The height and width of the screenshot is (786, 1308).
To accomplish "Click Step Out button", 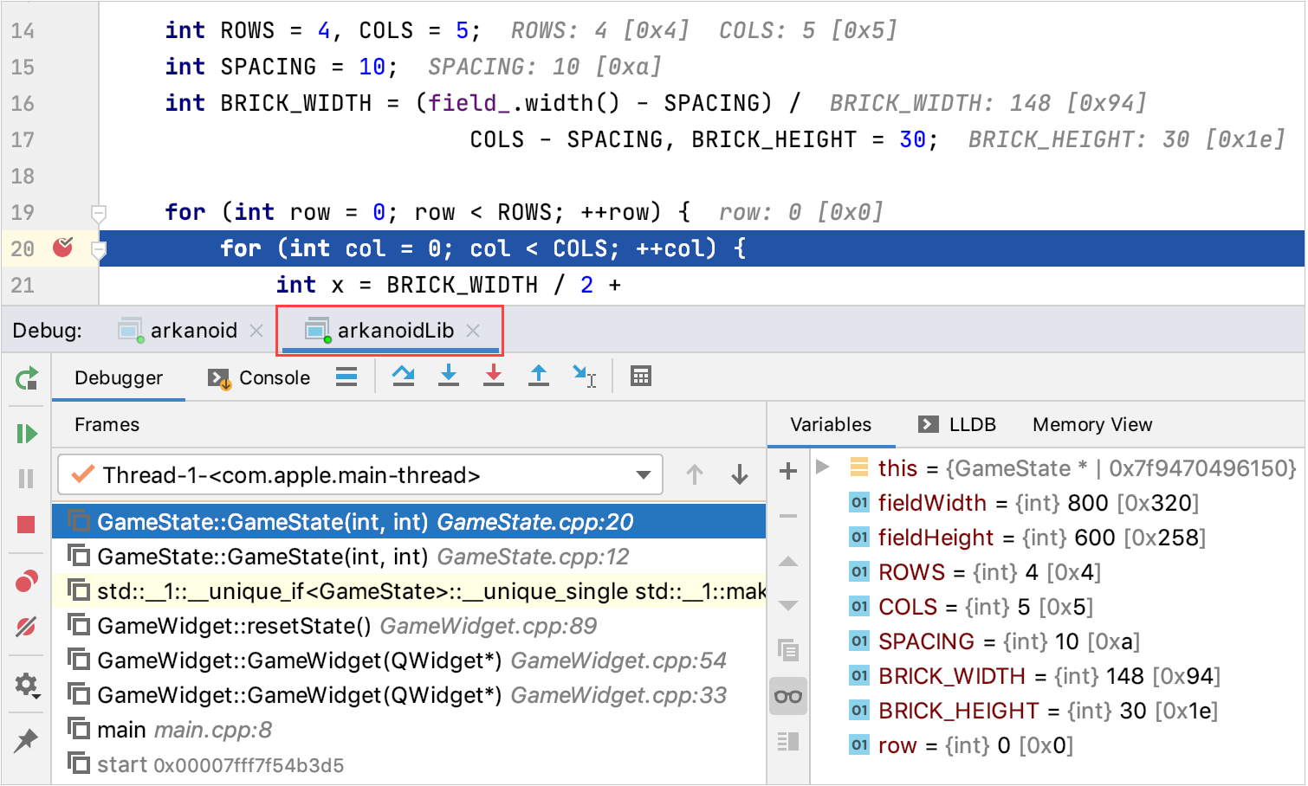I will [x=539, y=376].
